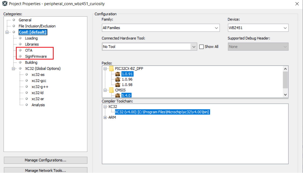Collapse the XC32 (Global Options) node
Viewport: 303px width, 173px height.
13,69
